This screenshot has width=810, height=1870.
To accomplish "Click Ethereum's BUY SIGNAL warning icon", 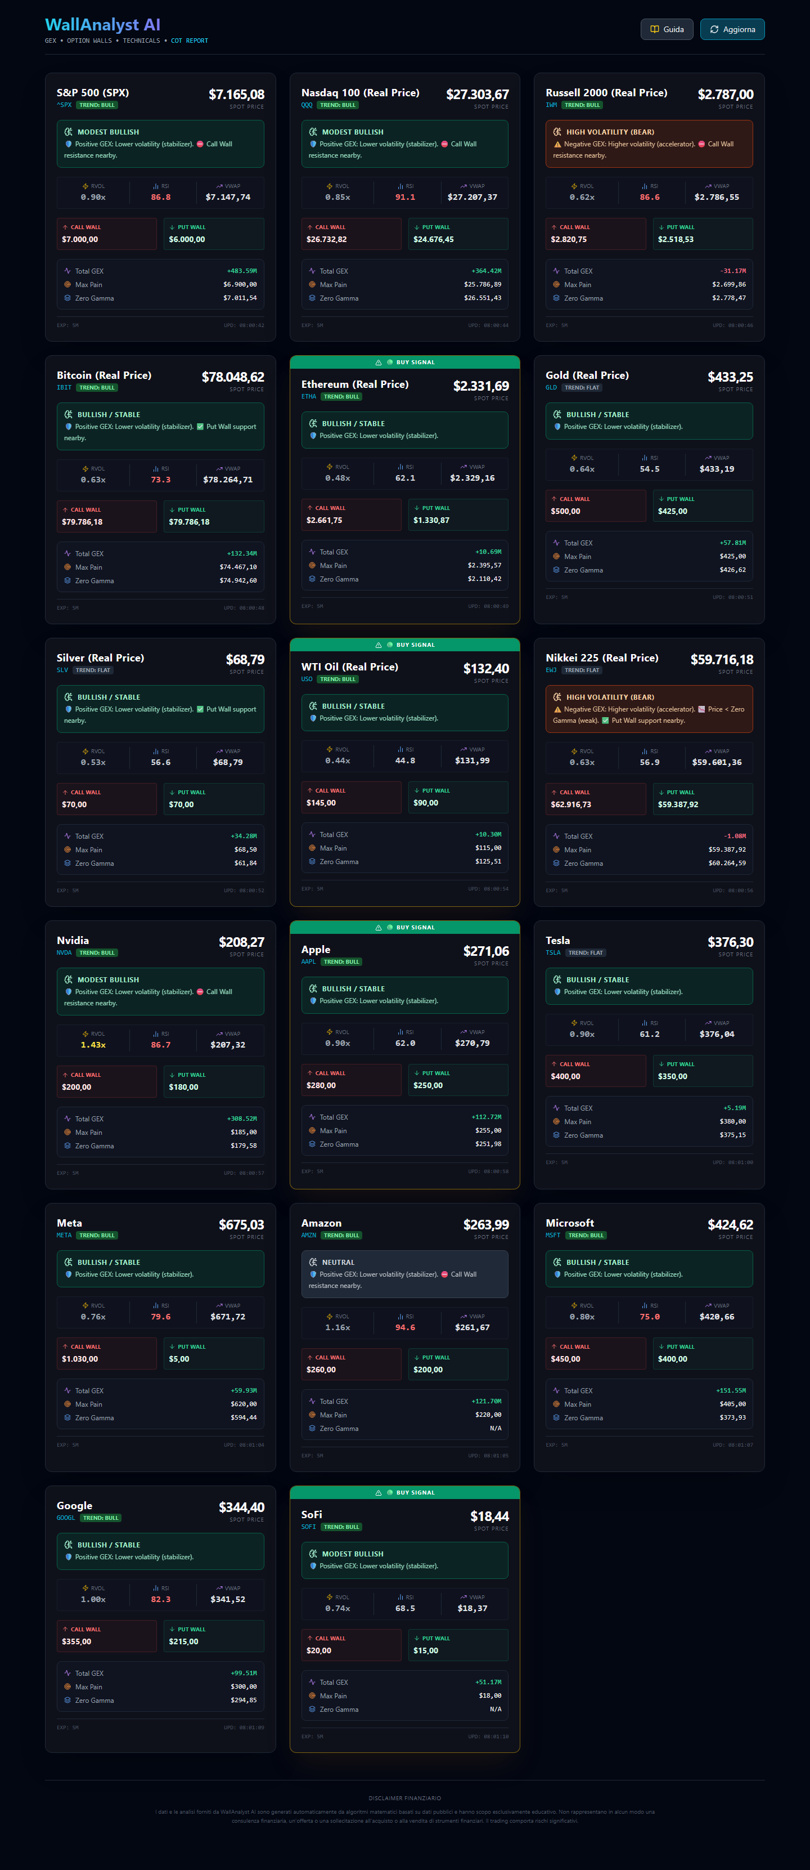I will pyautogui.click(x=379, y=363).
